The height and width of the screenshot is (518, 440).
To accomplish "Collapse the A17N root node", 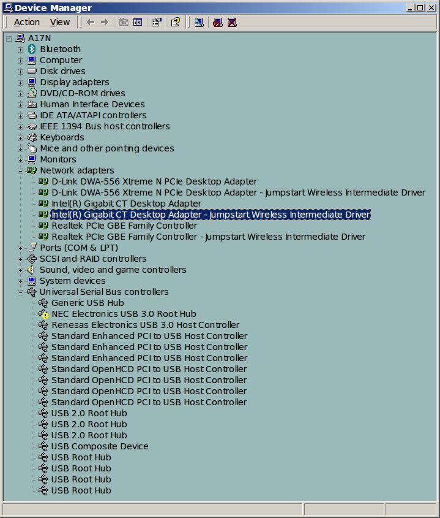I will pyautogui.click(x=9, y=39).
